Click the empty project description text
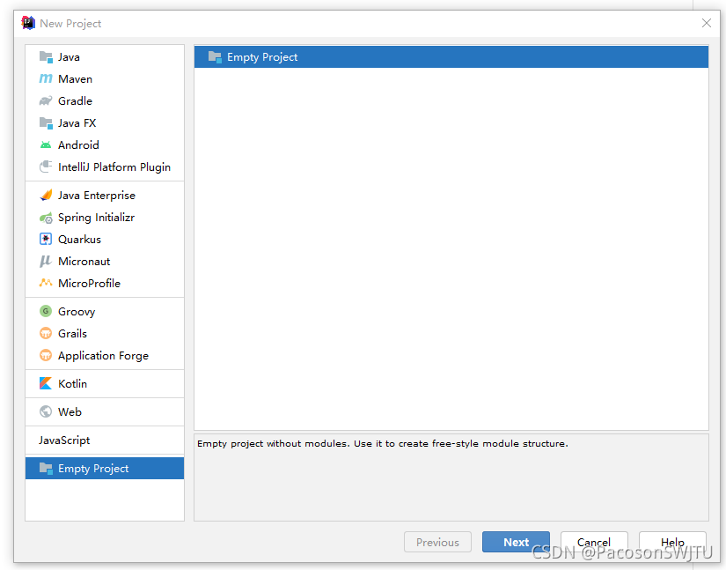The image size is (726, 570). 383,443
